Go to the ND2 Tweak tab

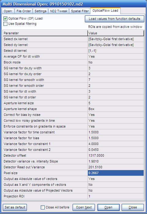(59, 11)
